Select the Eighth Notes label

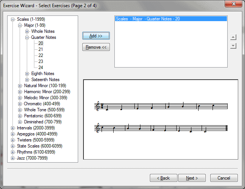coord(43,74)
